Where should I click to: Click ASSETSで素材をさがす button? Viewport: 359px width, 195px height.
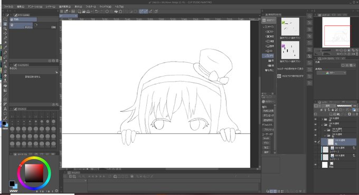click(x=290, y=76)
